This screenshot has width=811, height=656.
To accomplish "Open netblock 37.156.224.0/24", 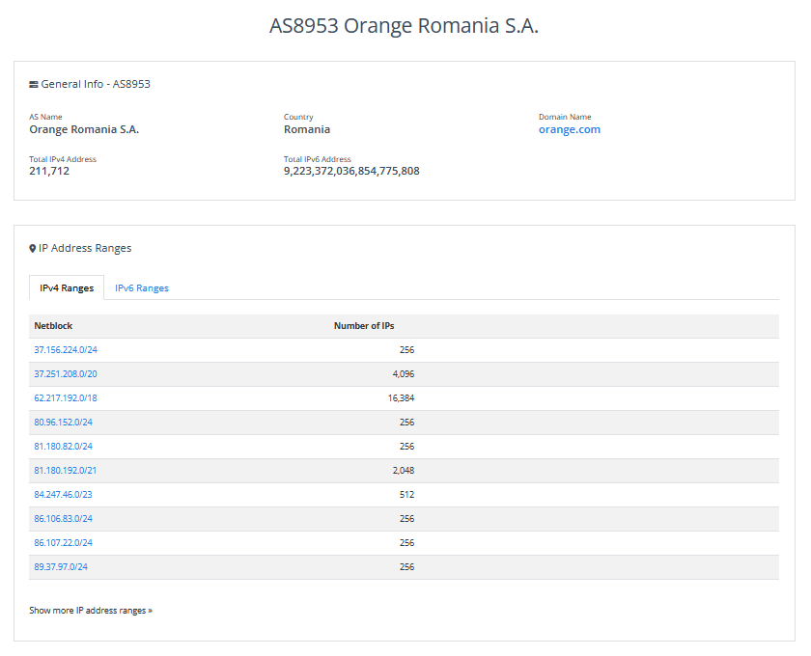I will coord(66,350).
